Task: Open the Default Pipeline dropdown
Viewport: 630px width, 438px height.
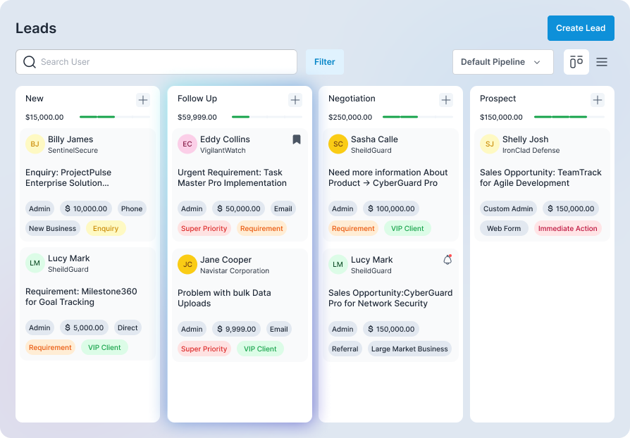Action: coord(493,62)
